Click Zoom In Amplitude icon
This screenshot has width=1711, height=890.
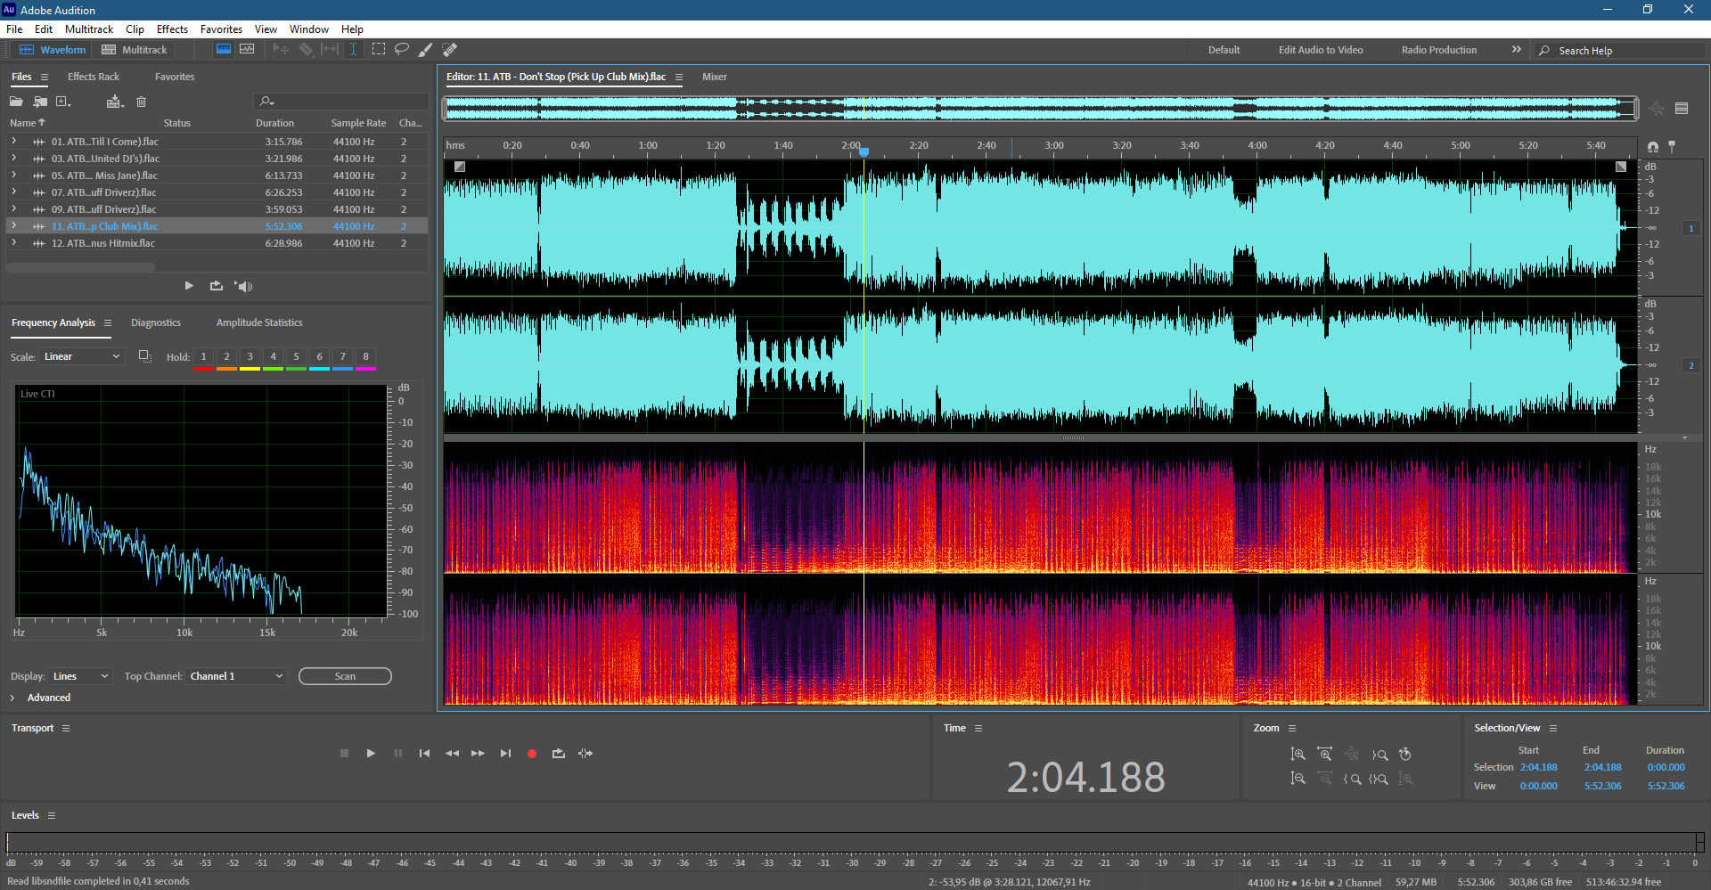pos(1298,754)
